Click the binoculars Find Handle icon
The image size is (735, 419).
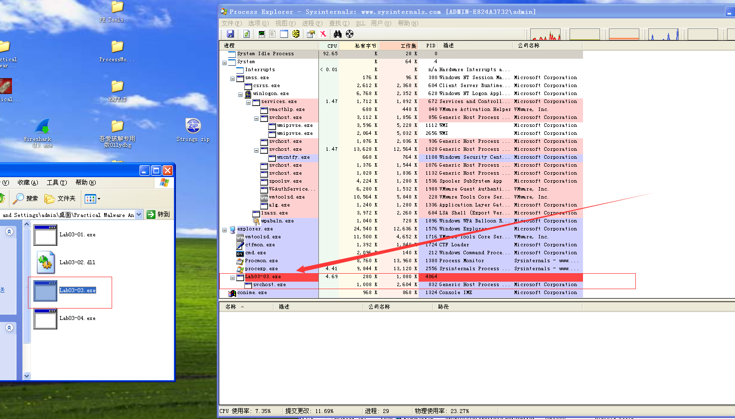[338, 34]
